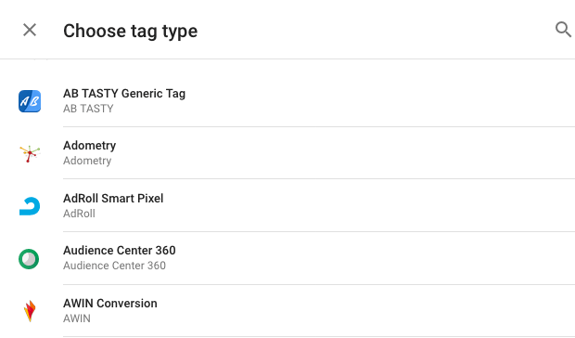The width and height of the screenshot is (575, 338).
Task: Click the gray Audience Center 360 subtitle
Action: point(114,266)
